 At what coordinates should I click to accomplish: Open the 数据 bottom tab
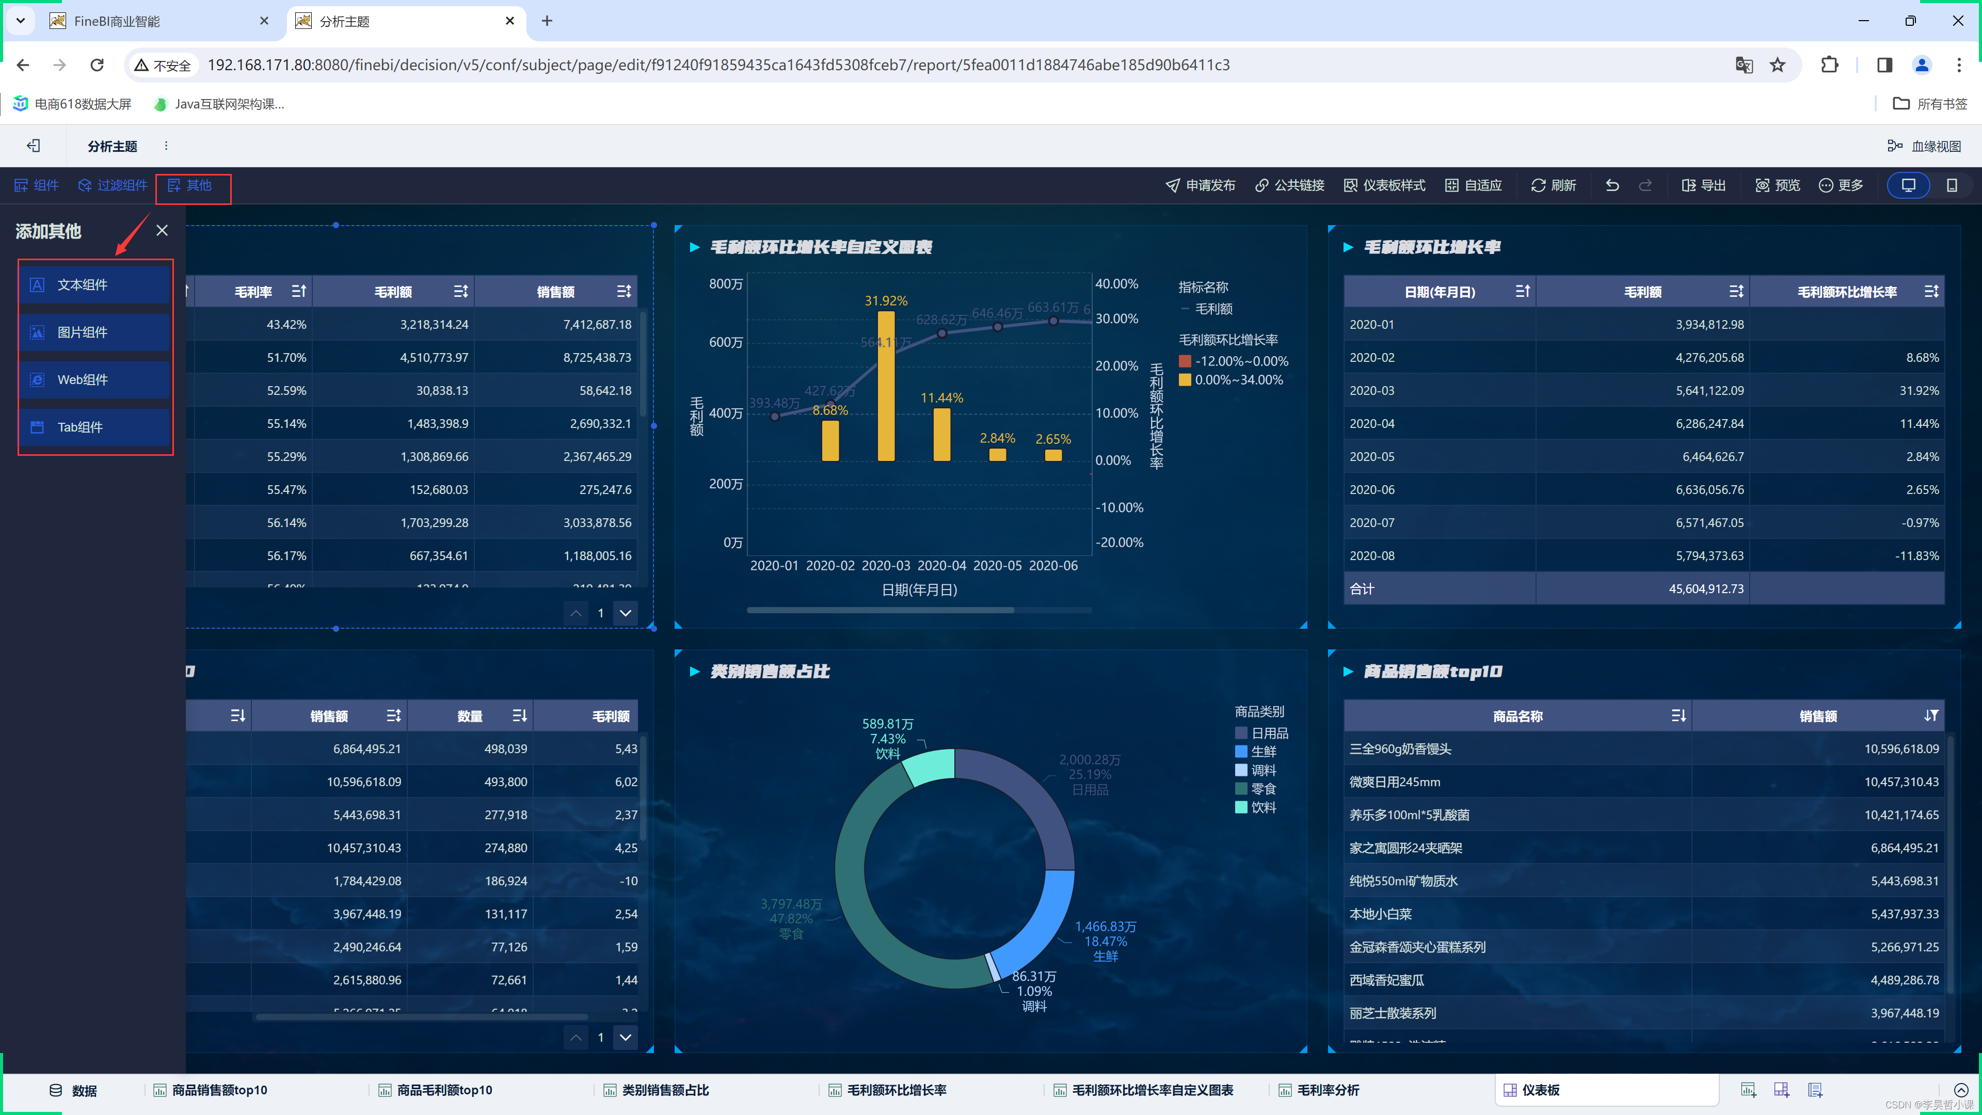[x=74, y=1090]
